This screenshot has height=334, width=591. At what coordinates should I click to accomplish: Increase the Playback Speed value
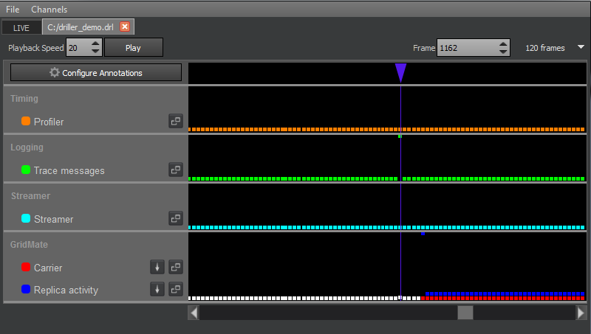[95, 44]
